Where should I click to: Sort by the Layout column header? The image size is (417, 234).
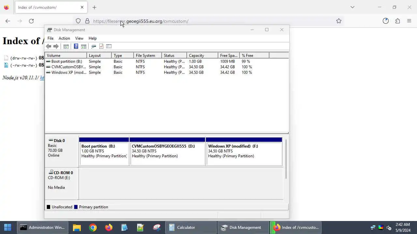(x=99, y=56)
